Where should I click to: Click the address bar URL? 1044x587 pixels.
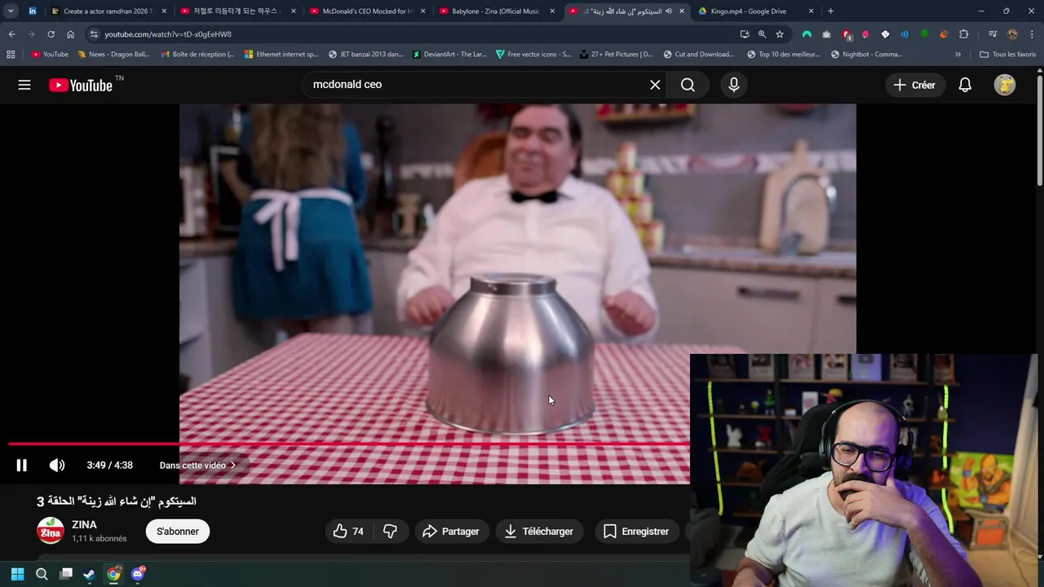click(x=168, y=34)
